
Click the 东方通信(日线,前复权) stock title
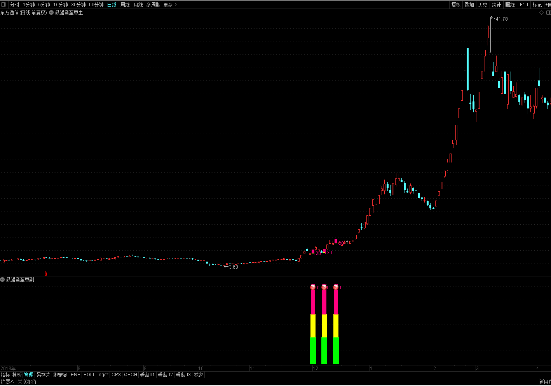point(24,13)
